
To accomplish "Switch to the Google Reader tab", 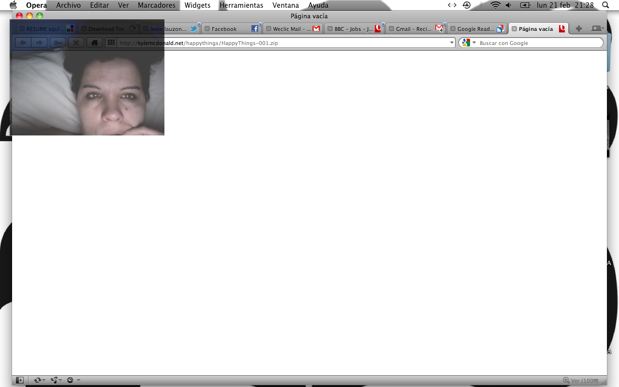I will 475,29.
